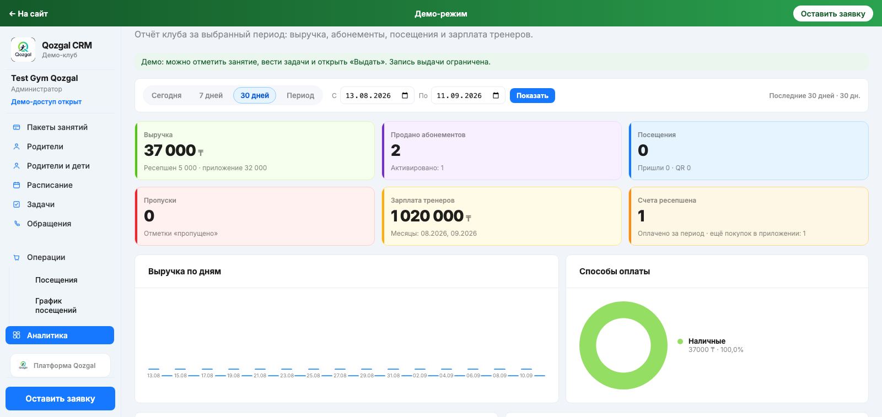Click Оставить заявку in the sidebar
Viewport: 882px width, 417px height.
(60, 398)
